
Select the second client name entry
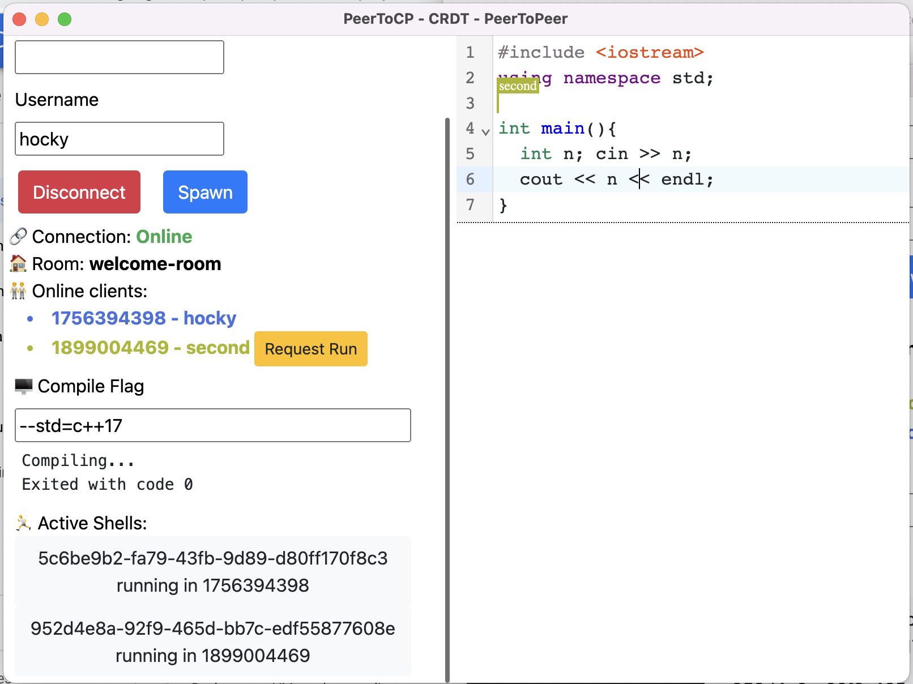tap(150, 348)
